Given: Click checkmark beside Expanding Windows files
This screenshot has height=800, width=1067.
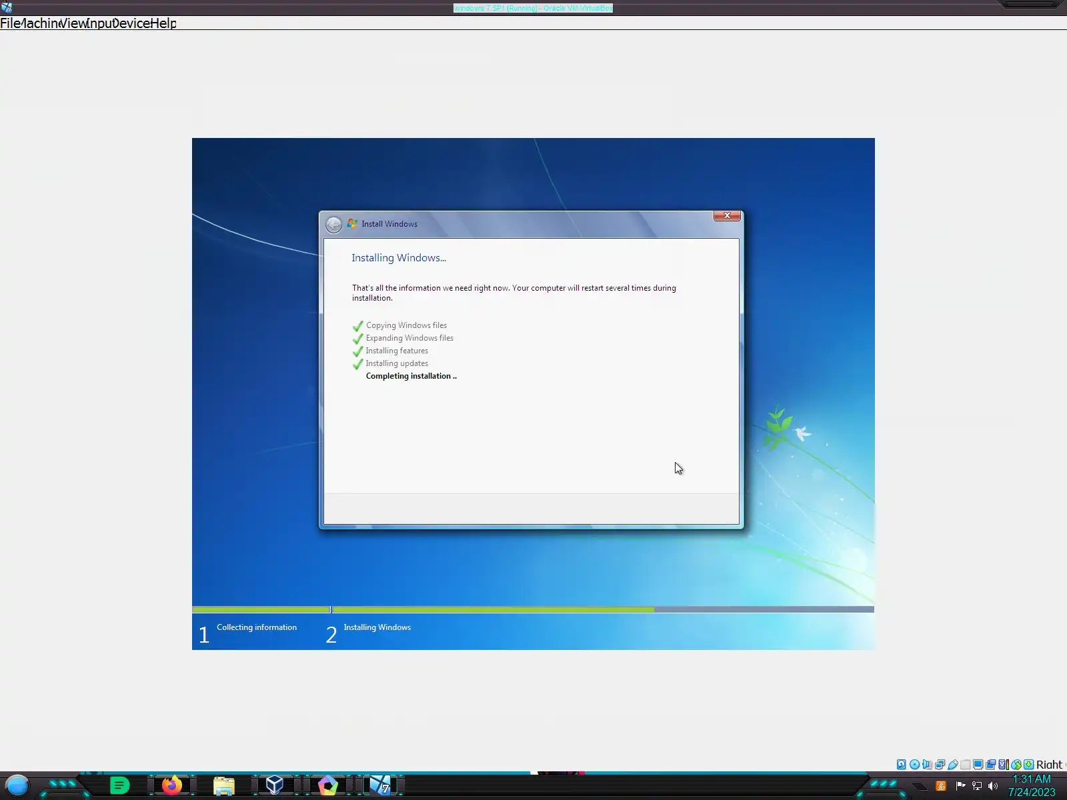Looking at the screenshot, I should [x=358, y=339].
